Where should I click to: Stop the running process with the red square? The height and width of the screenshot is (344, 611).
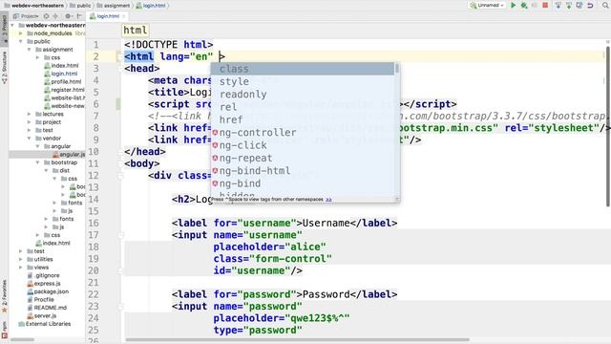tap(545, 5)
